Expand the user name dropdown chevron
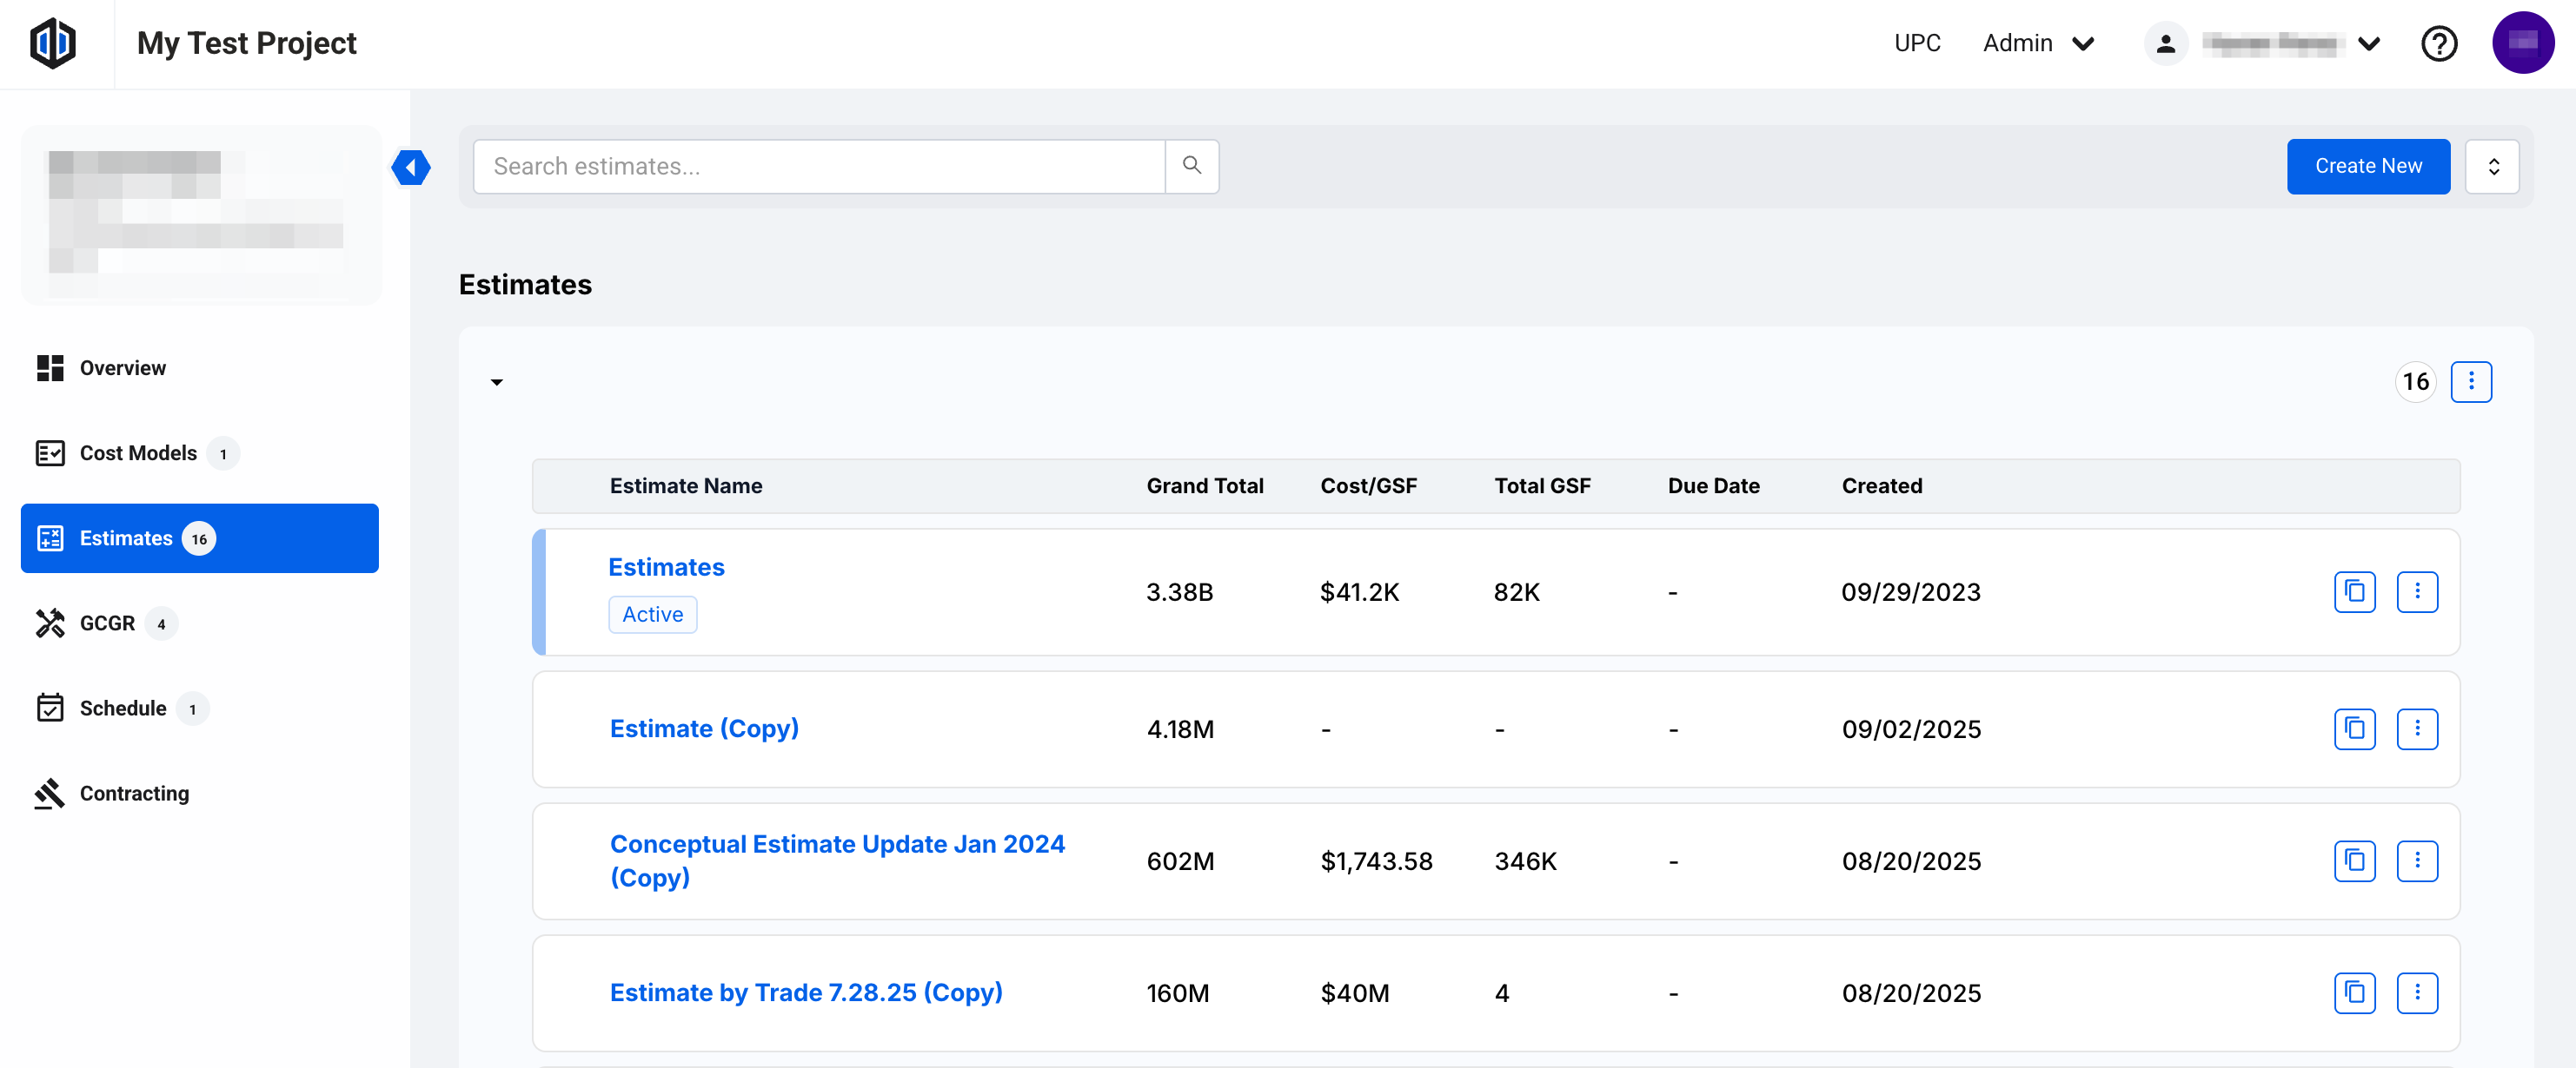 coord(2369,44)
